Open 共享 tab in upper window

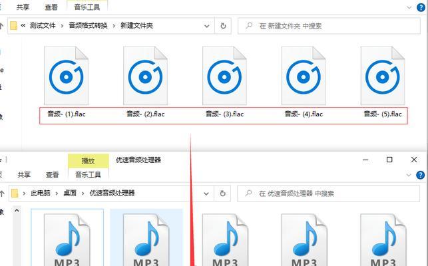[23, 7]
